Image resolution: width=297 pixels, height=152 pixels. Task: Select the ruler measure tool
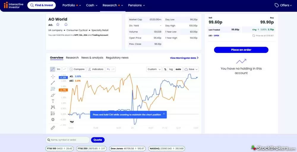click(x=53, y=128)
